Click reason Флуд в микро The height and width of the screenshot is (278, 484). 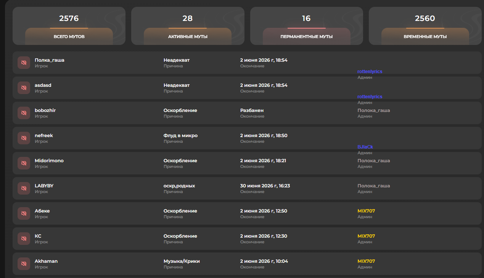[x=180, y=136]
